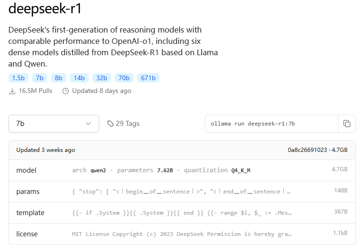View the template file row

pyautogui.click(x=182, y=213)
